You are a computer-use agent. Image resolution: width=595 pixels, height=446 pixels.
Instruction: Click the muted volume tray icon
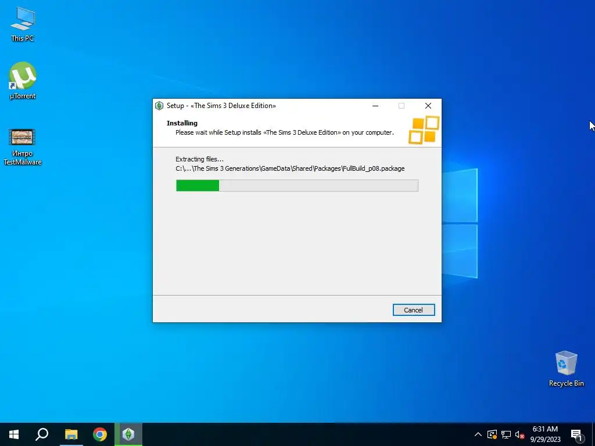tap(519, 434)
